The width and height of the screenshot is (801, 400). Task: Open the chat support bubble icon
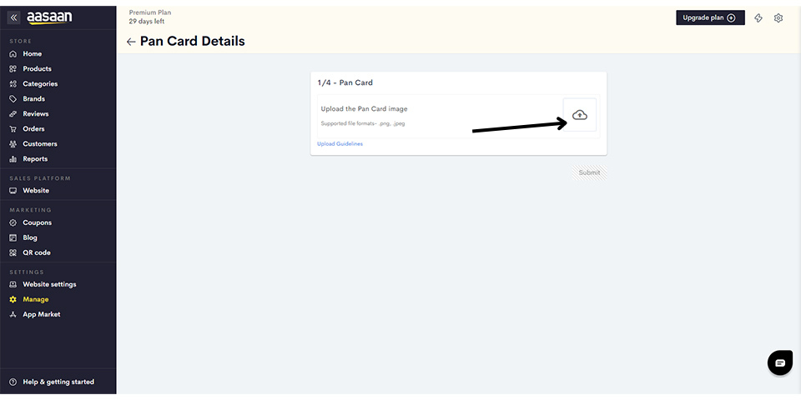pos(780,362)
